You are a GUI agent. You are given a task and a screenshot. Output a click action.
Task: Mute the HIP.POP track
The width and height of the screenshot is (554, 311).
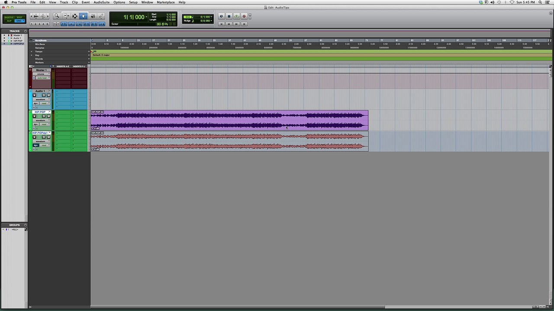click(x=48, y=116)
